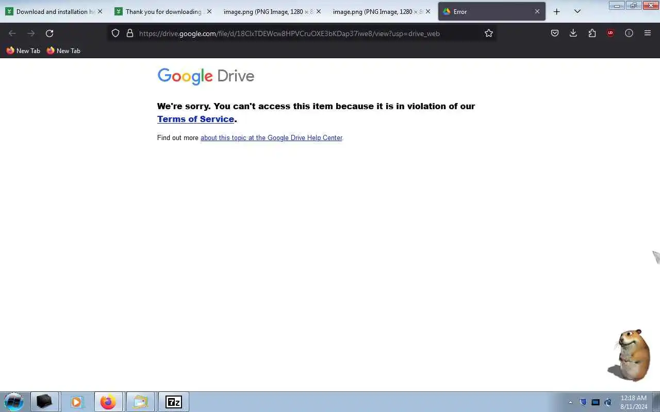Viewport: 660px width, 412px height.
Task: Open the first New Tab bookmark
Action: coord(23,50)
